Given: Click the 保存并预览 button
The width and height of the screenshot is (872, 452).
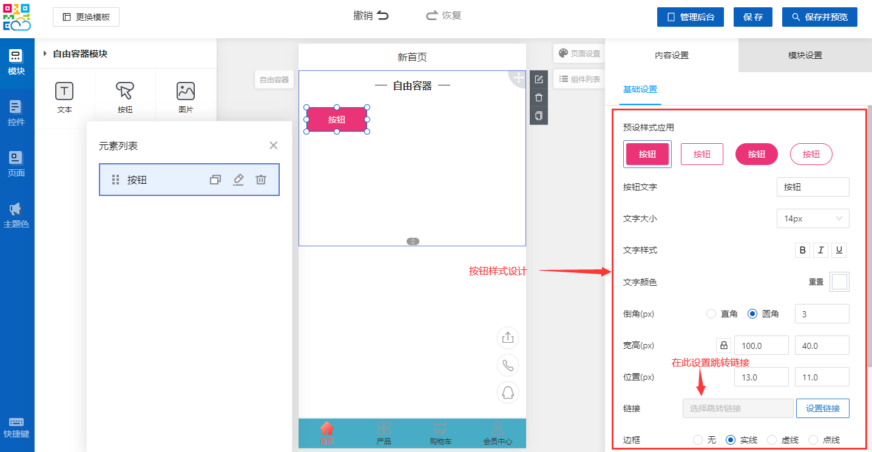Looking at the screenshot, I should [x=819, y=17].
